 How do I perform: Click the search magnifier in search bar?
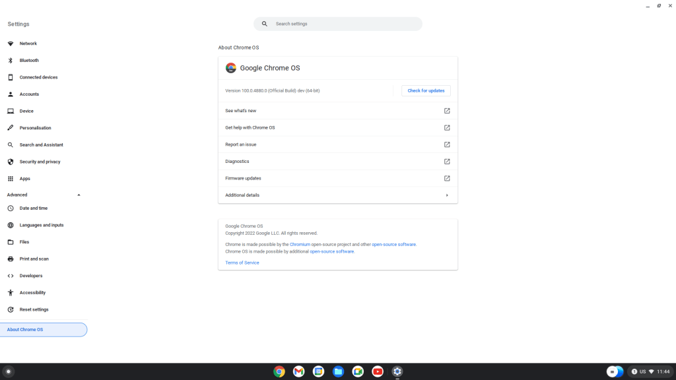[265, 24]
